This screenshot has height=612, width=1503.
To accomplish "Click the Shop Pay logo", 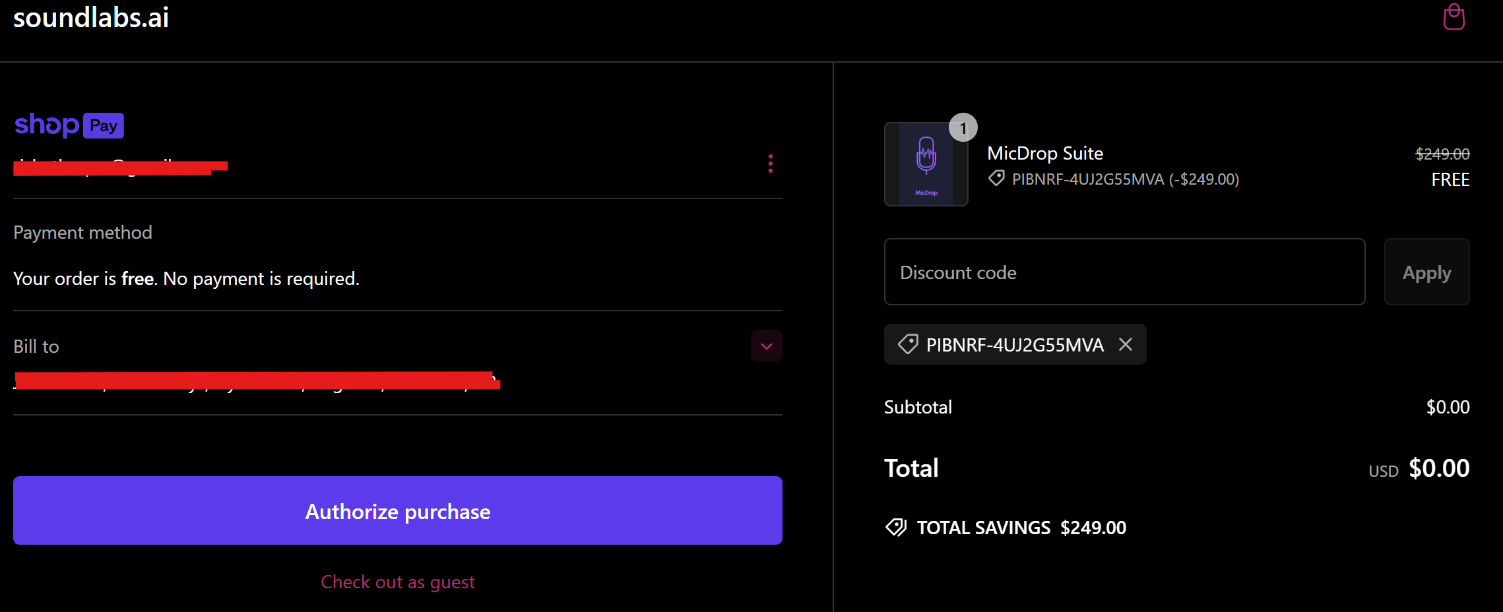I will [69, 125].
